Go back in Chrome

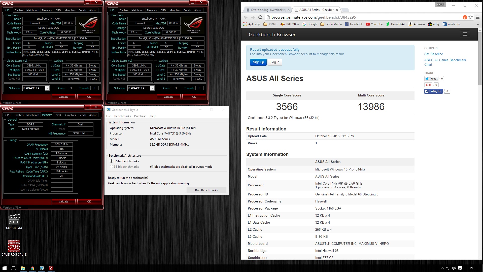246,17
